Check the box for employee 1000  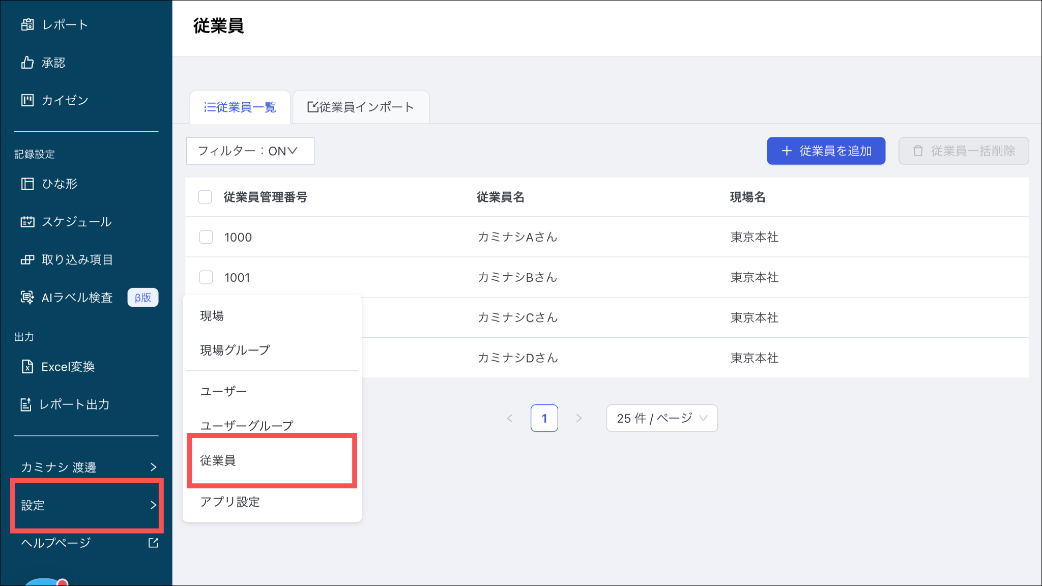tap(206, 237)
